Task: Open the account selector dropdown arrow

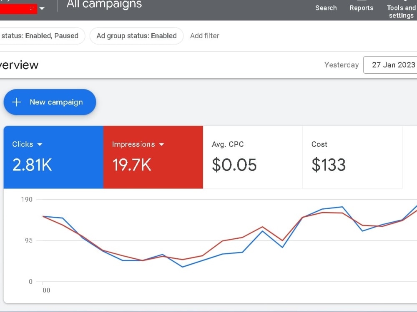Action: click(x=42, y=8)
